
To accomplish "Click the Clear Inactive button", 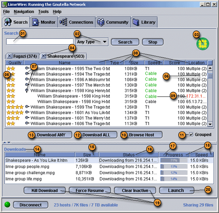I will pos(135,190).
